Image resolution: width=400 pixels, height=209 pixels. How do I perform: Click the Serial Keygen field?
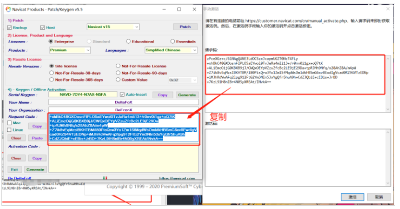pos(83,94)
